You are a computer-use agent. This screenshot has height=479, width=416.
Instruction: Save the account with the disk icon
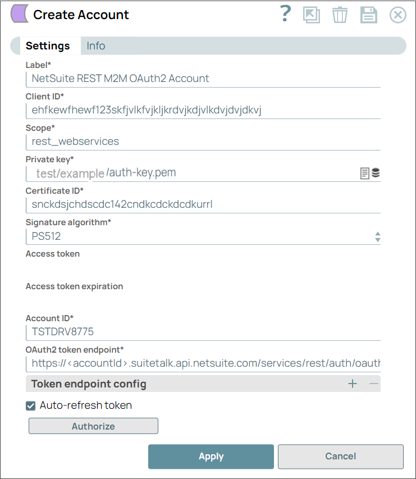(x=369, y=15)
